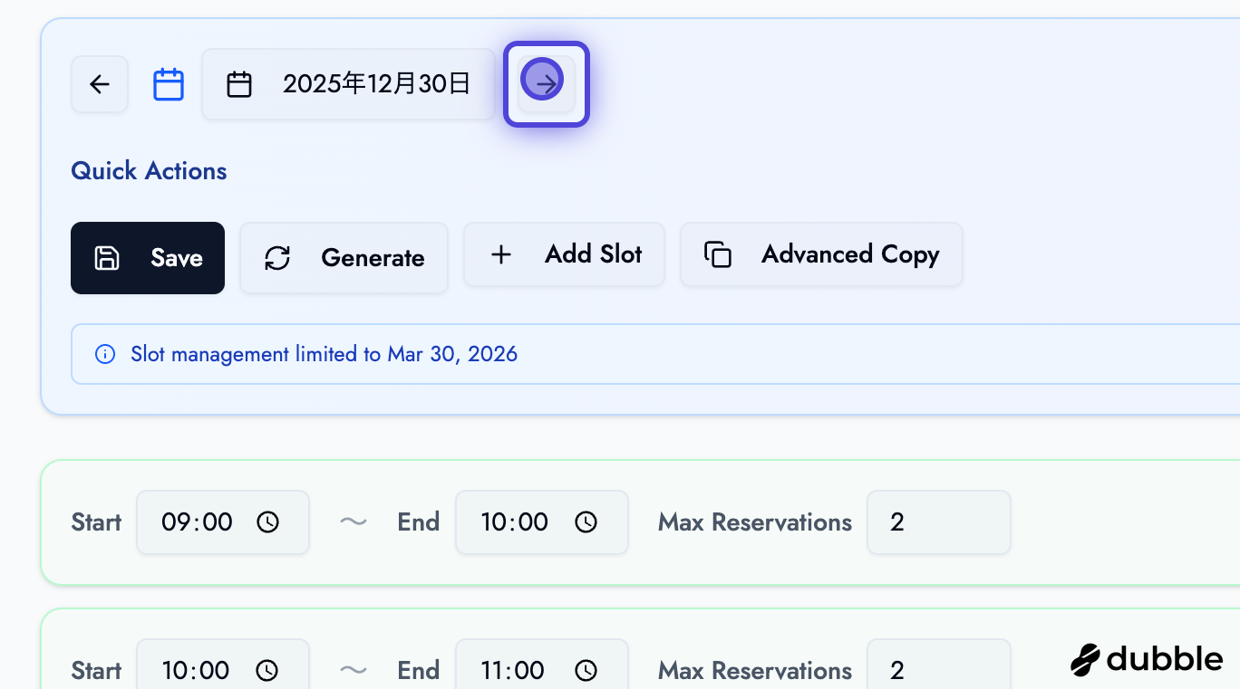Screen dimensions: 1240x689
Task: Click second slot's Max Reservations field
Action: [x=938, y=668]
